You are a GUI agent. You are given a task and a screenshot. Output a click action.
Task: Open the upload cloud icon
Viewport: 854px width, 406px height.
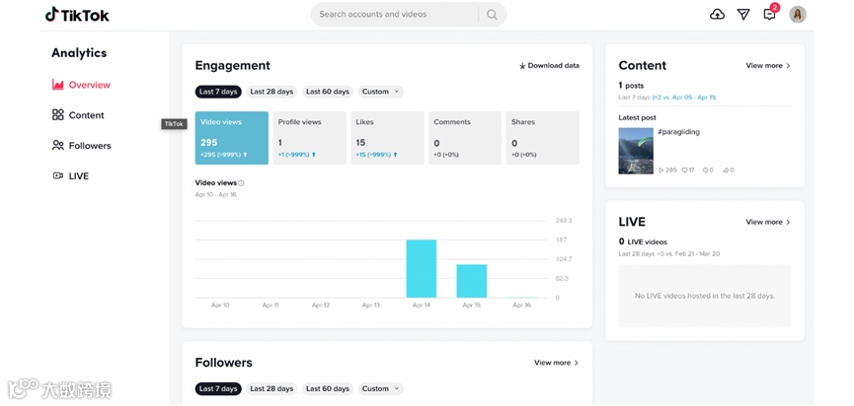click(x=718, y=15)
